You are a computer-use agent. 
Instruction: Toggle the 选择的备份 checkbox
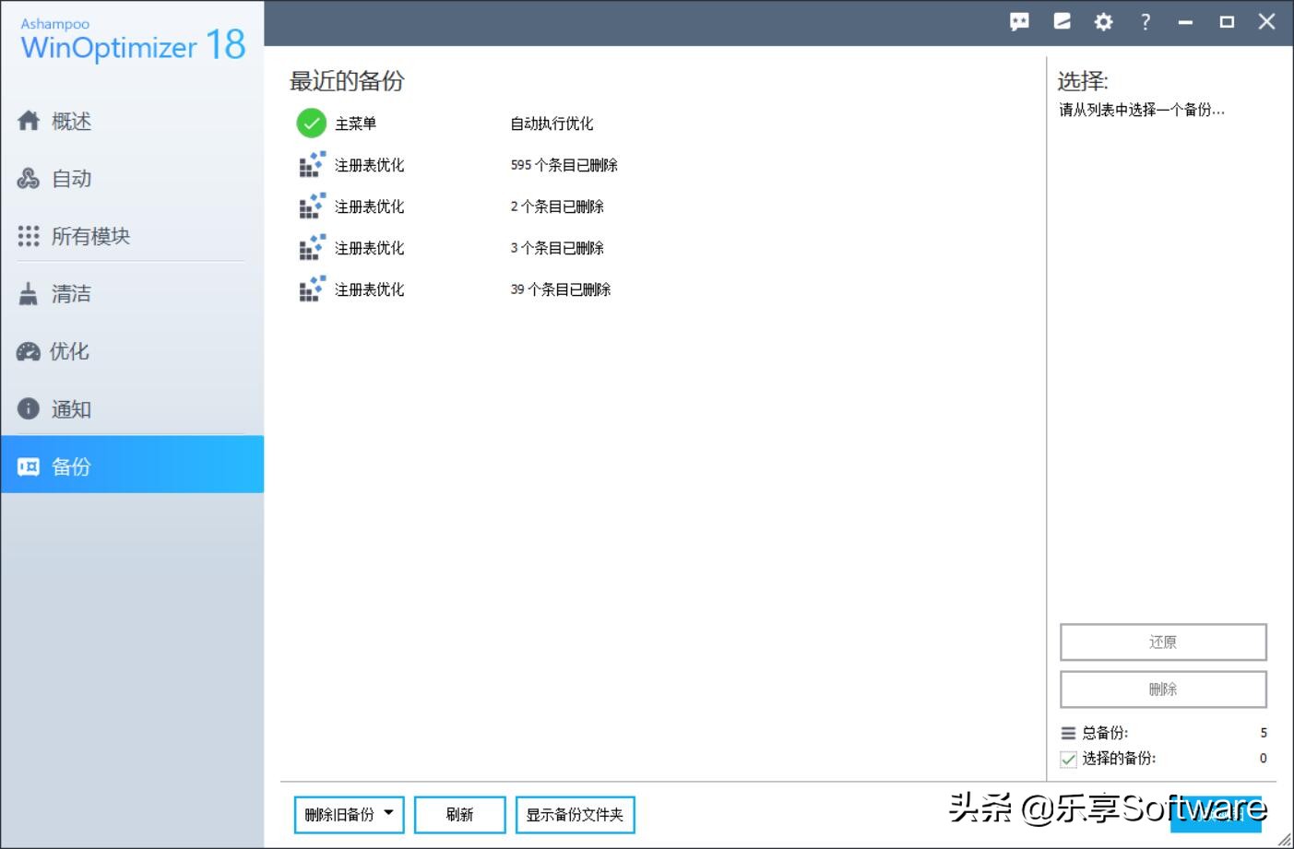[x=1067, y=758]
